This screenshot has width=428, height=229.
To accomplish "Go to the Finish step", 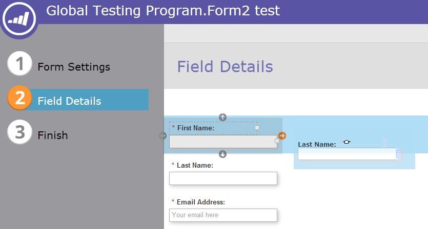I will [x=53, y=135].
